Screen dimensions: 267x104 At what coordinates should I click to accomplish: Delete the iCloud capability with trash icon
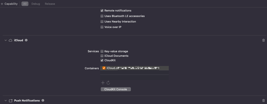point(264,40)
